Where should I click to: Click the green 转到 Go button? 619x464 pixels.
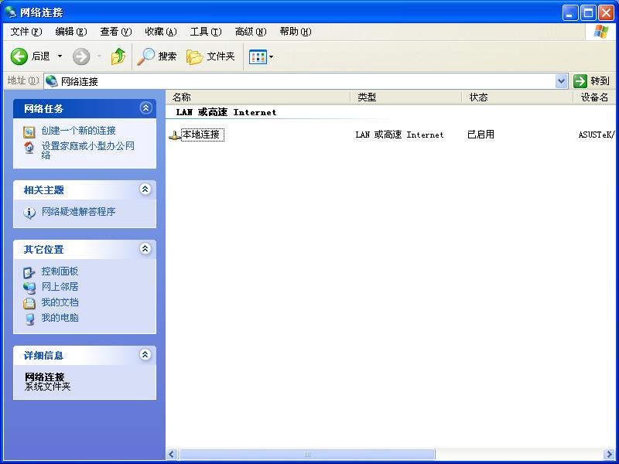pos(592,81)
